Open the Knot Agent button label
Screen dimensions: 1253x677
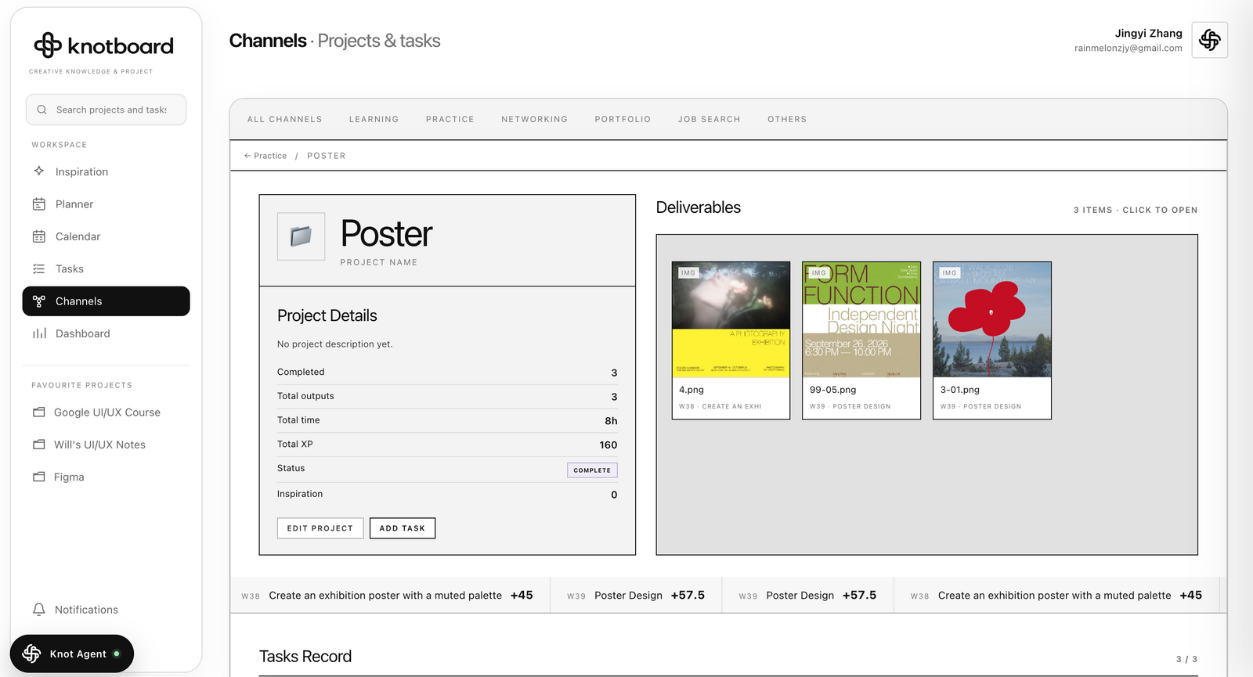(x=78, y=654)
